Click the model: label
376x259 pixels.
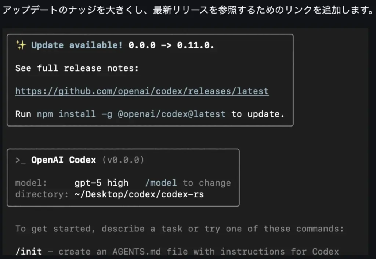31,183
